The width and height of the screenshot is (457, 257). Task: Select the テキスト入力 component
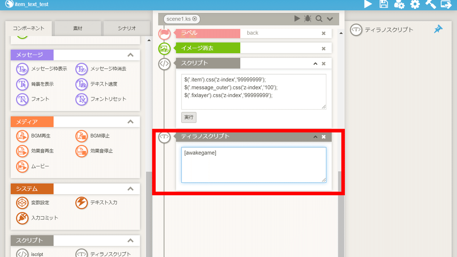(96, 203)
